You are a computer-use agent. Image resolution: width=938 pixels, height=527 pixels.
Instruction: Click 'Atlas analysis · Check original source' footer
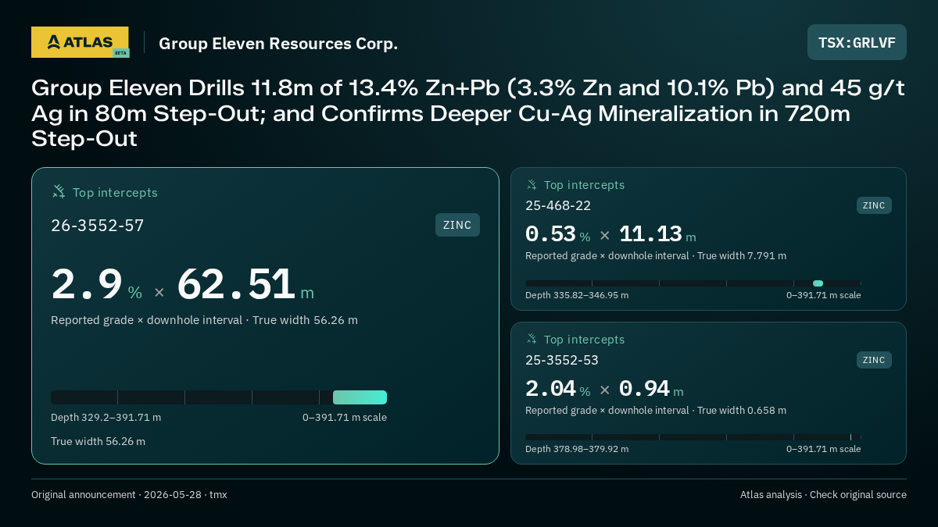tap(823, 494)
